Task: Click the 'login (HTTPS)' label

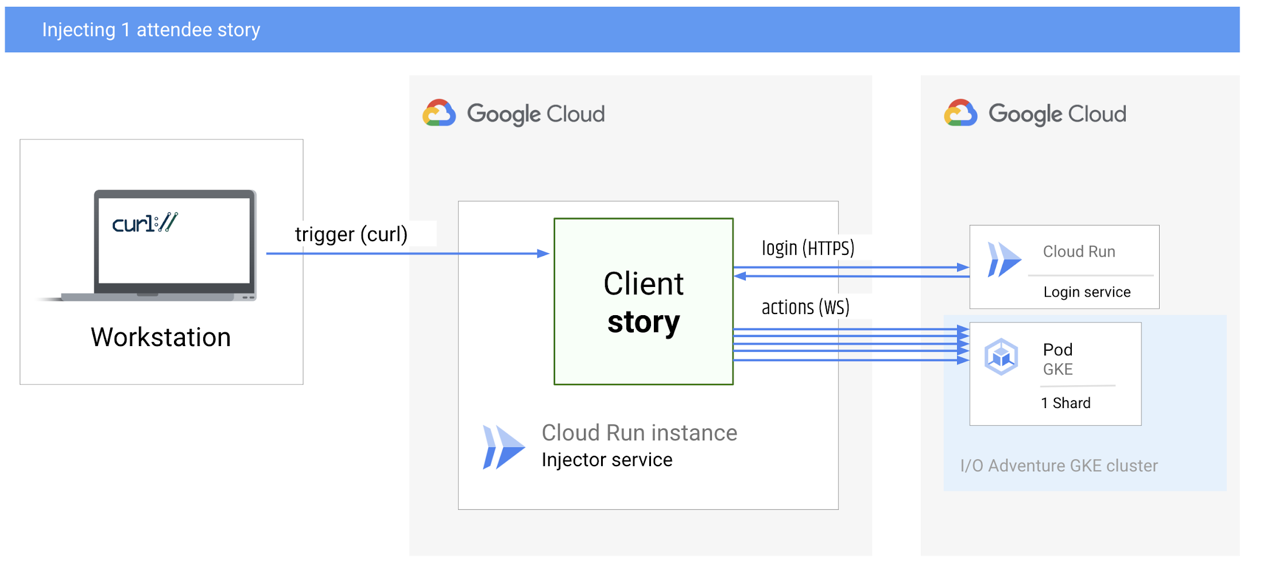Action: tap(808, 248)
